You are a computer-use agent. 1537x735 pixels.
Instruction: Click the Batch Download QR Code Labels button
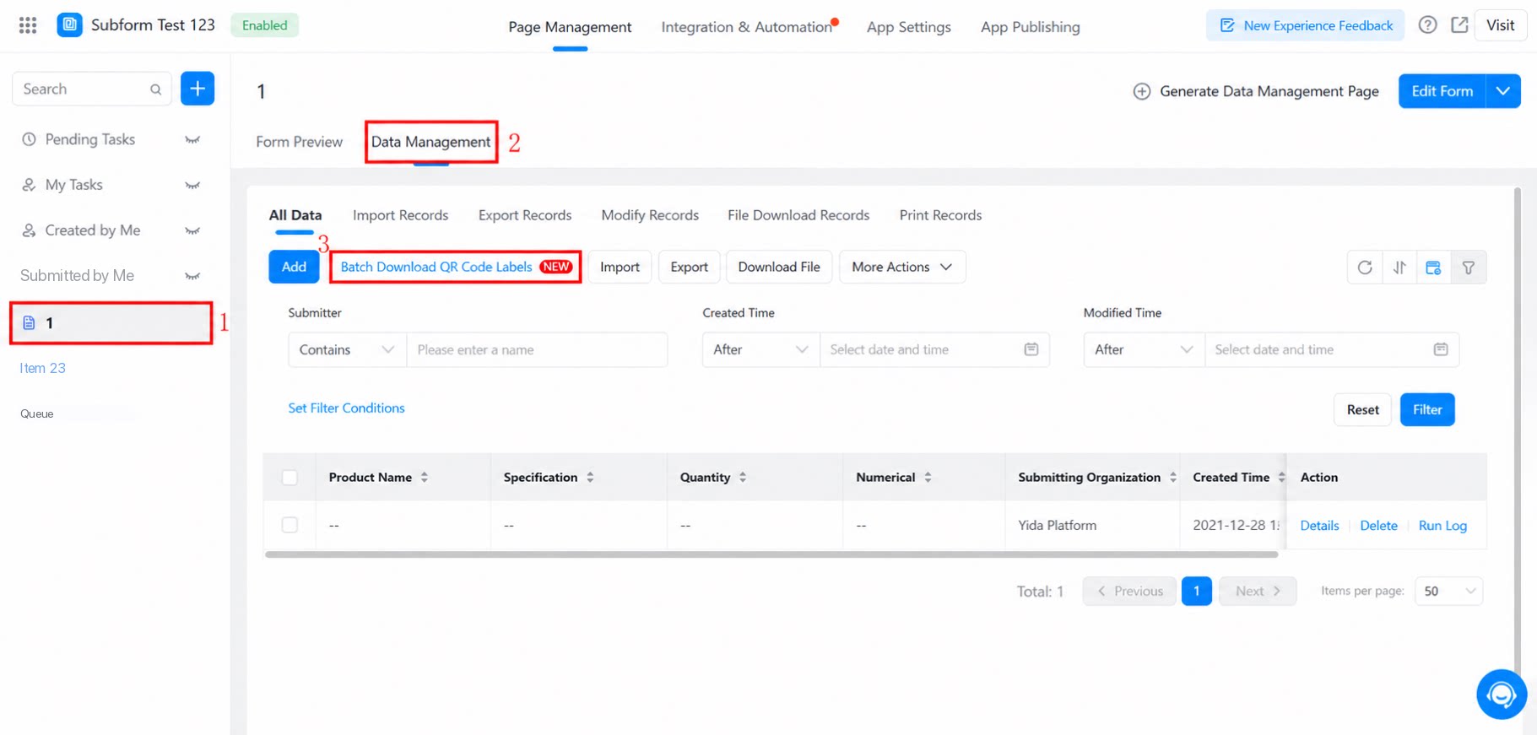(456, 267)
